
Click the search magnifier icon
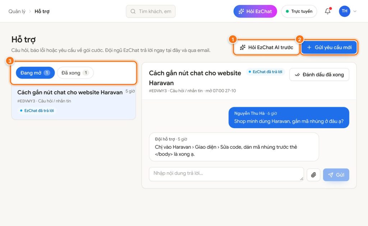point(133,11)
